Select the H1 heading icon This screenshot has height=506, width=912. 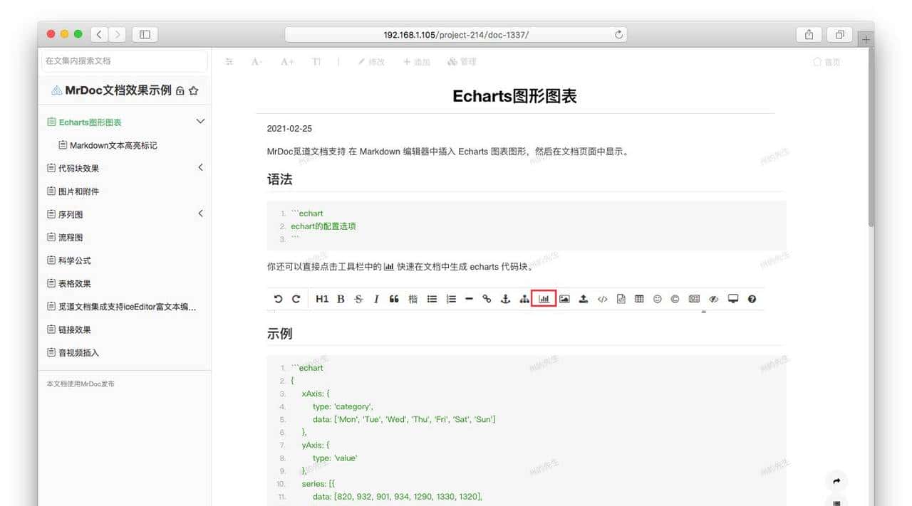pyautogui.click(x=322, y=299)
